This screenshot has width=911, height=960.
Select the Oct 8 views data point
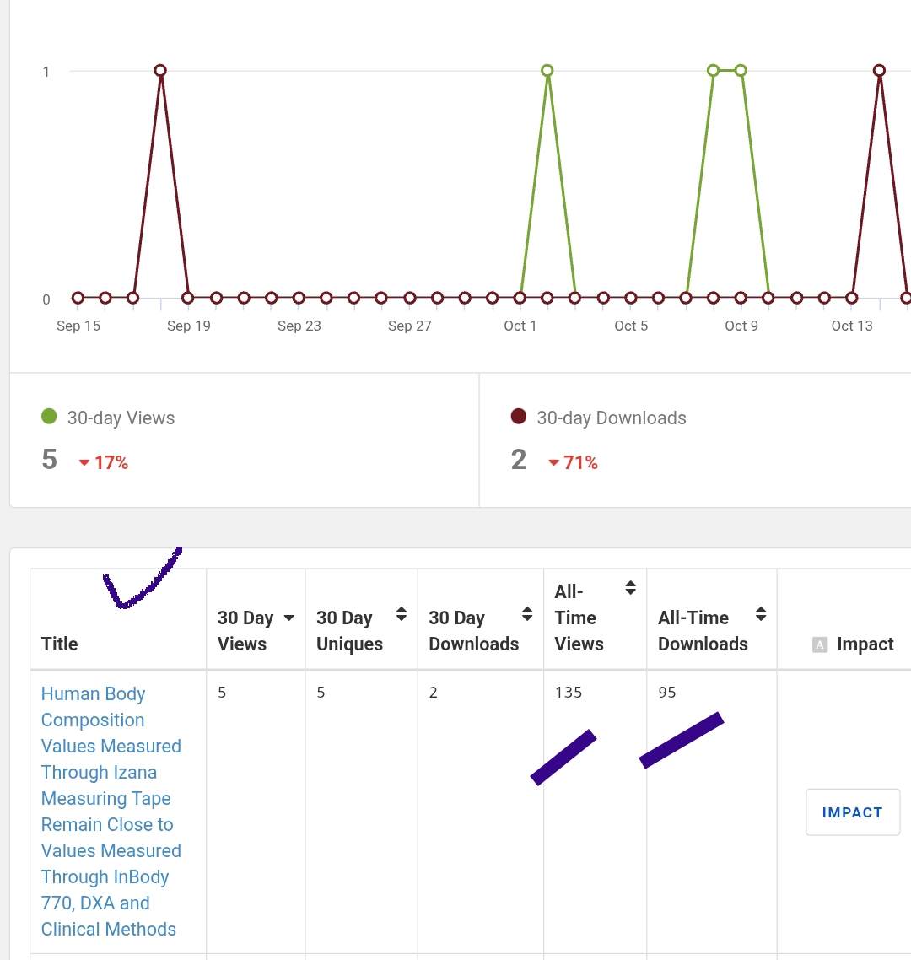click(714, 71)
